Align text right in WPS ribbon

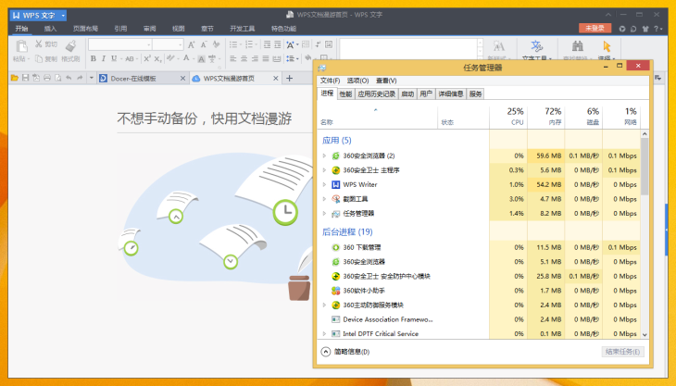(x=255, y=58)
